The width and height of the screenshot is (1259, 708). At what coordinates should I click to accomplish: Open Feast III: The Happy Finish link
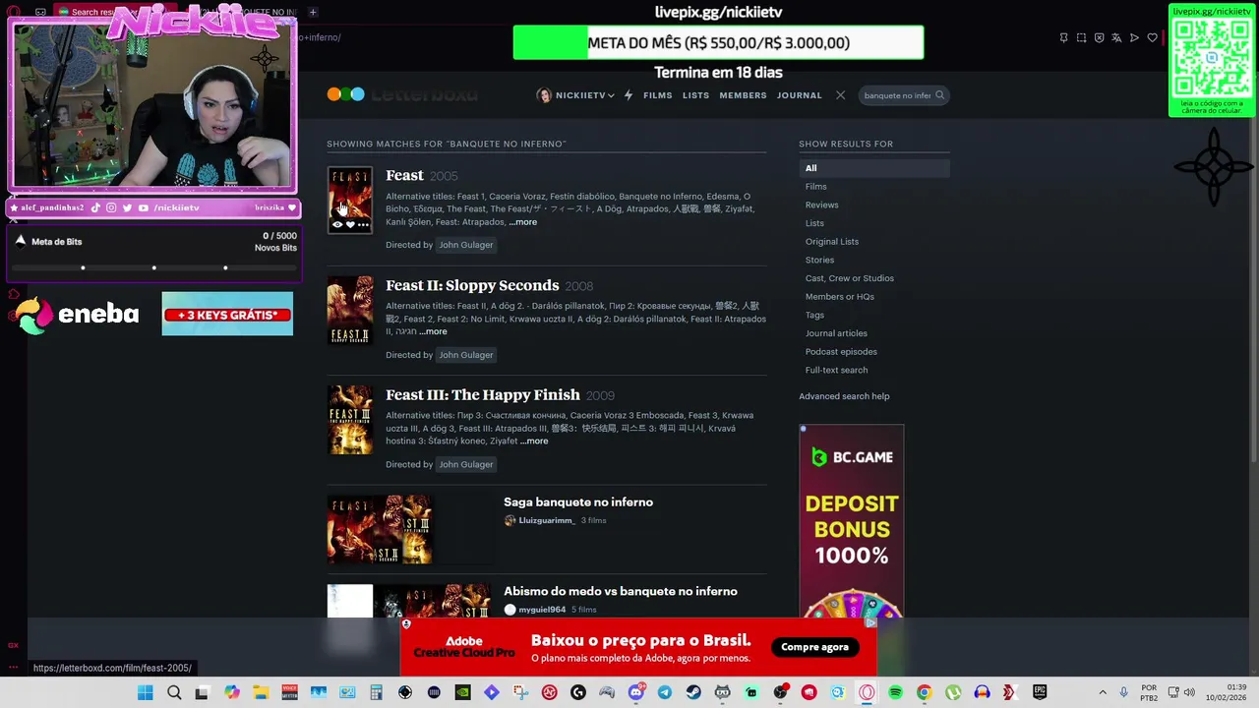[483, 394]
